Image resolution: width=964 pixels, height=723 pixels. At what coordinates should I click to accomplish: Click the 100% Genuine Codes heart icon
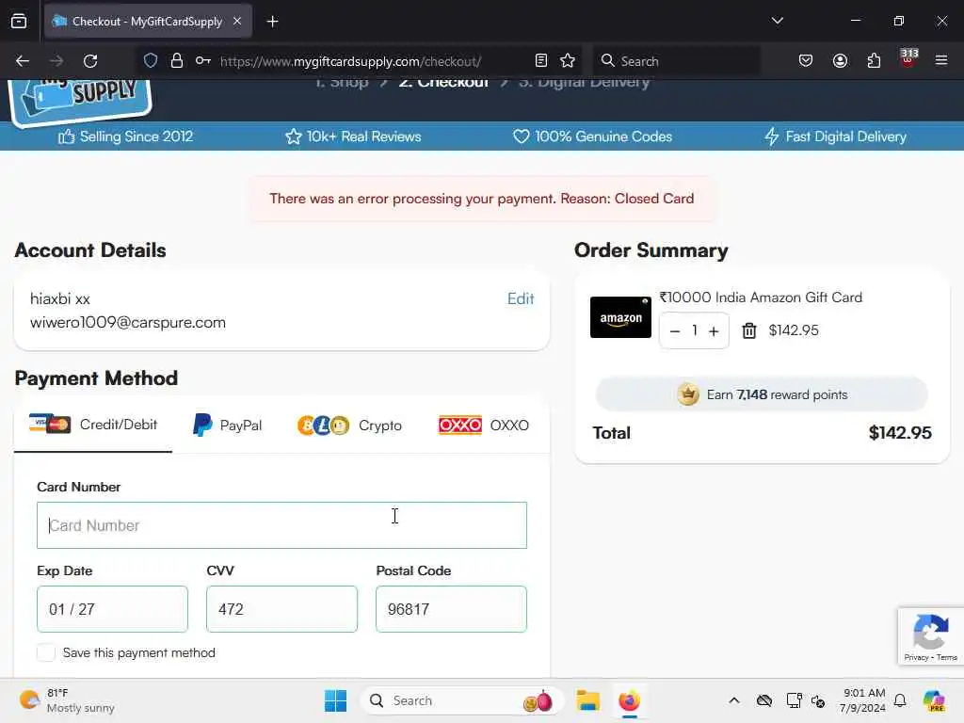tap(522, 137)
